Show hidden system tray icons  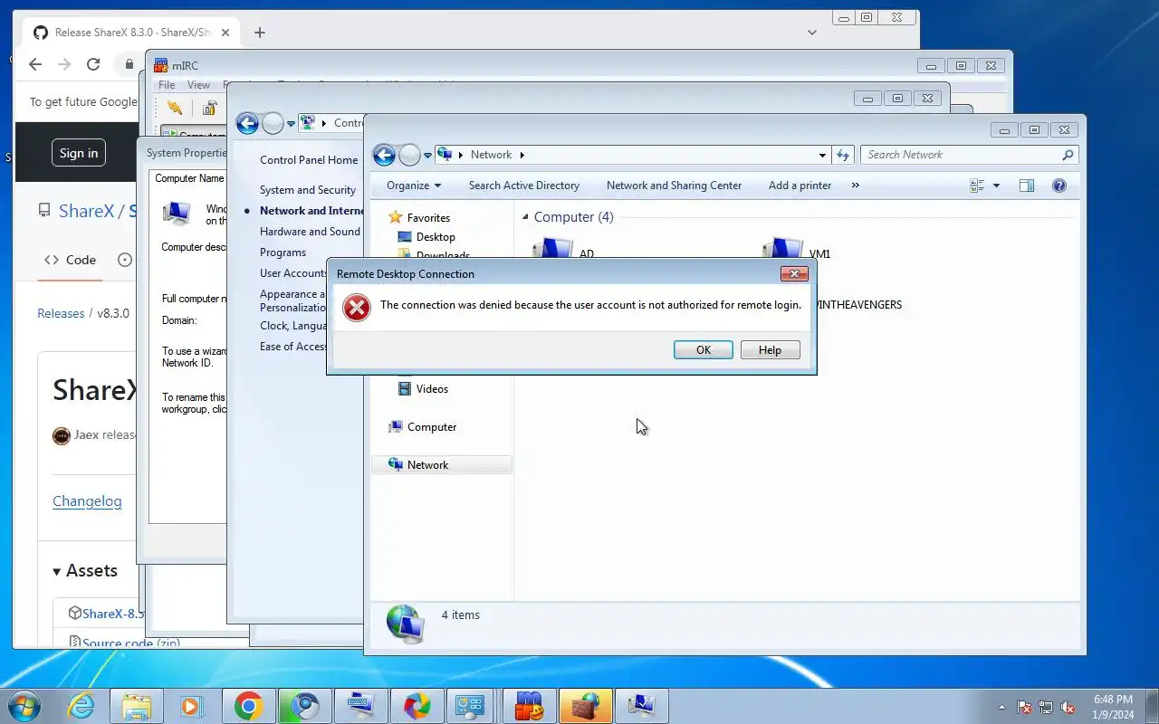click(1001, 707)
